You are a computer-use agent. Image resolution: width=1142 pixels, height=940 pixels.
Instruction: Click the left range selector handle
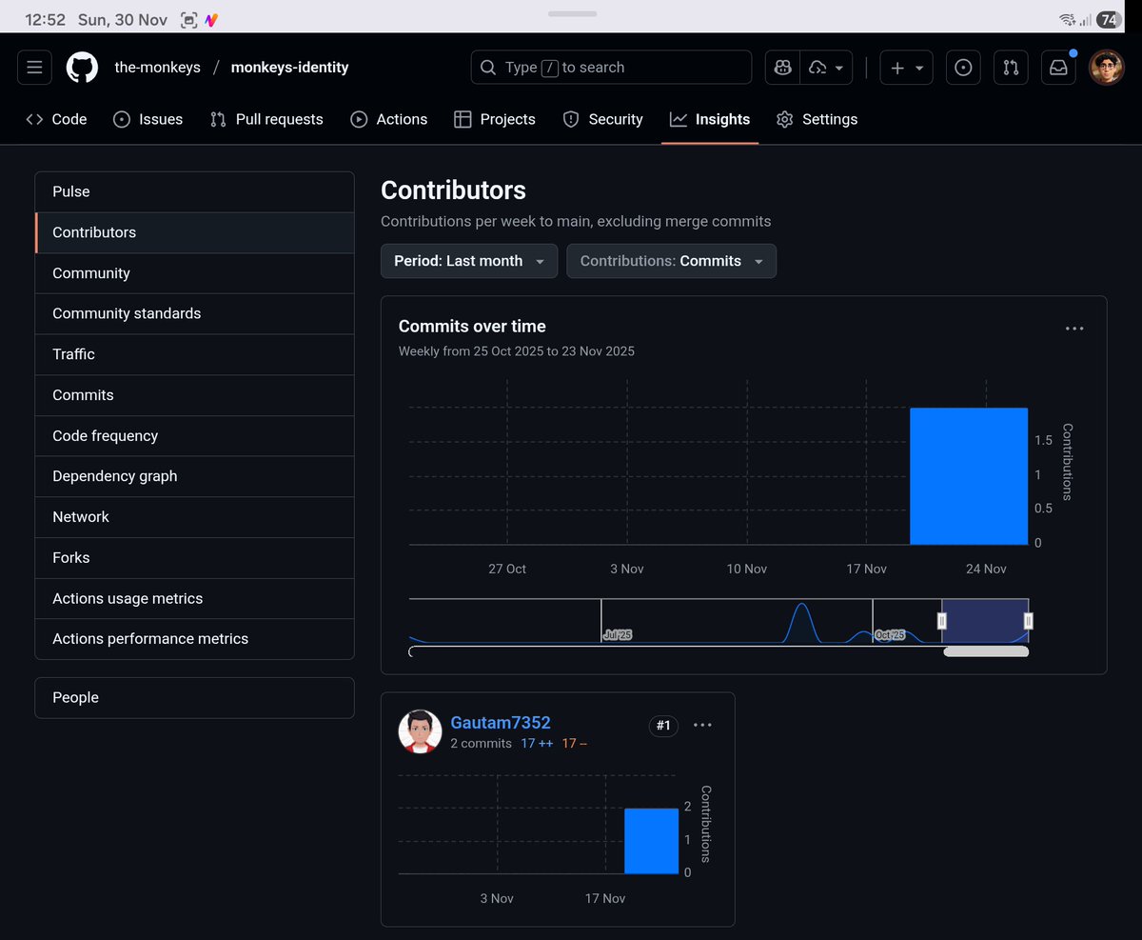942,621
